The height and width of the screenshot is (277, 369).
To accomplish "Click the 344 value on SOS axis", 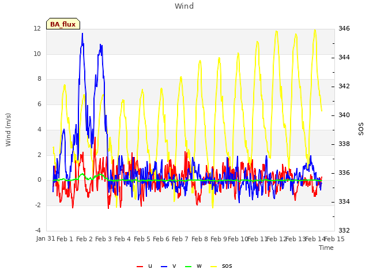I will point(344,57).
